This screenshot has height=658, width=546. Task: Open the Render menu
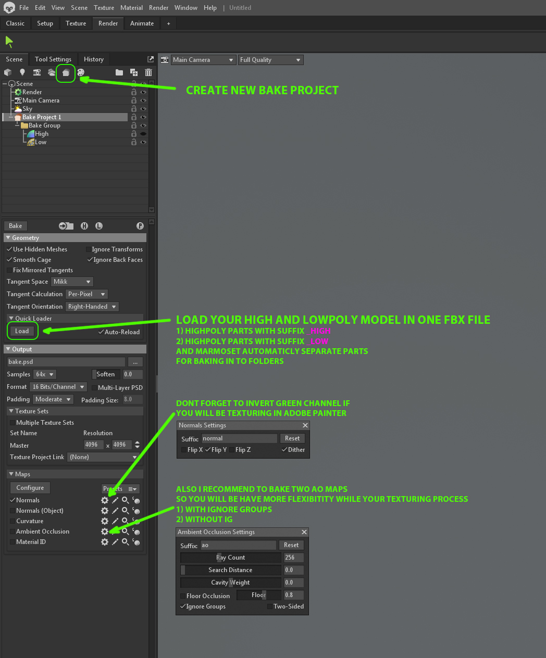[158, 8]
